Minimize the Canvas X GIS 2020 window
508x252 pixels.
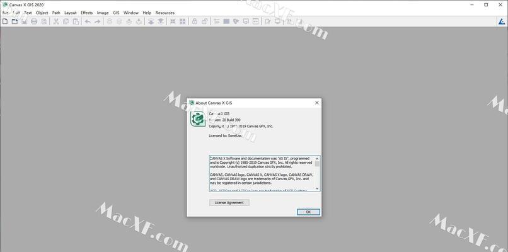tap(471, 4)
